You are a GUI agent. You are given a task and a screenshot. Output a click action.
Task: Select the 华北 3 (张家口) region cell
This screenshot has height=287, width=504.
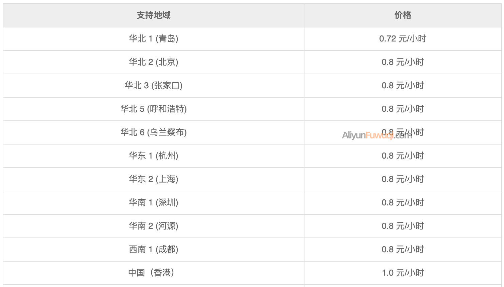(x=154, y=86)
